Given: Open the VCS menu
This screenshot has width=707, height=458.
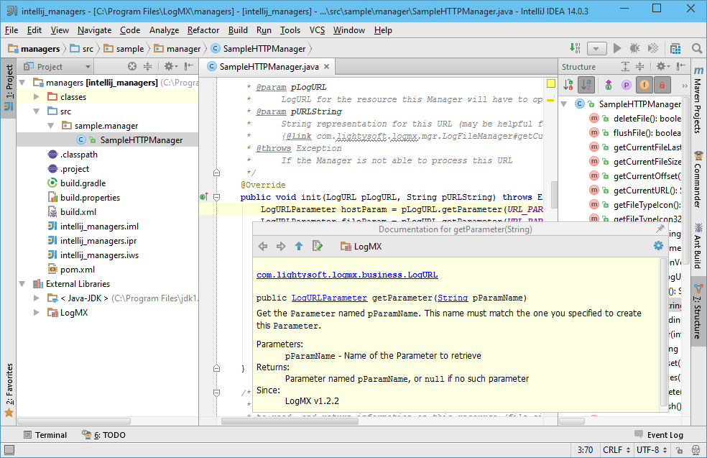Looking at the screenshot, I should [x=317, y=29].
